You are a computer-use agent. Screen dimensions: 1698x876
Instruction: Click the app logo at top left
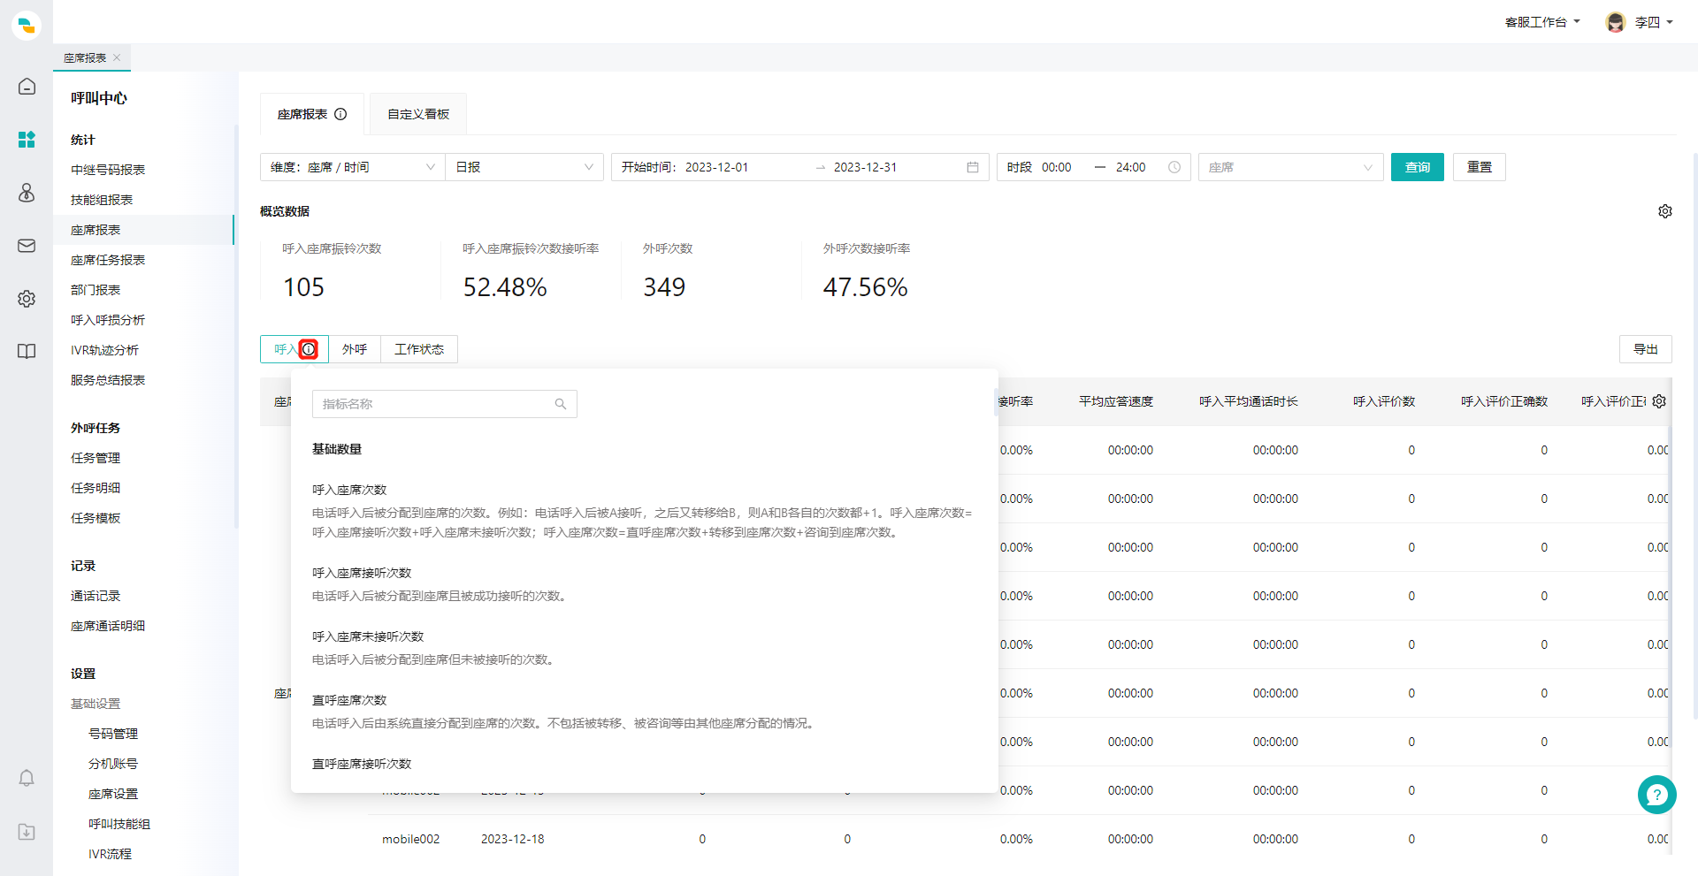(x=27, y=26)
